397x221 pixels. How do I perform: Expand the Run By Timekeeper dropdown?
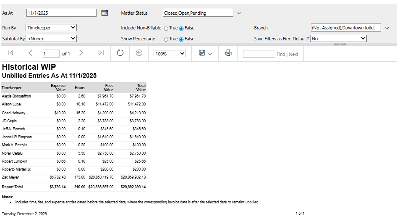pos(51,28)
